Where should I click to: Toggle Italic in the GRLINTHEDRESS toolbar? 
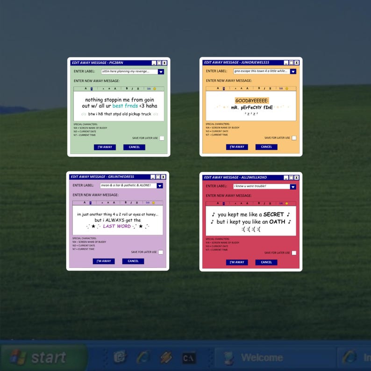coord(131,202)
